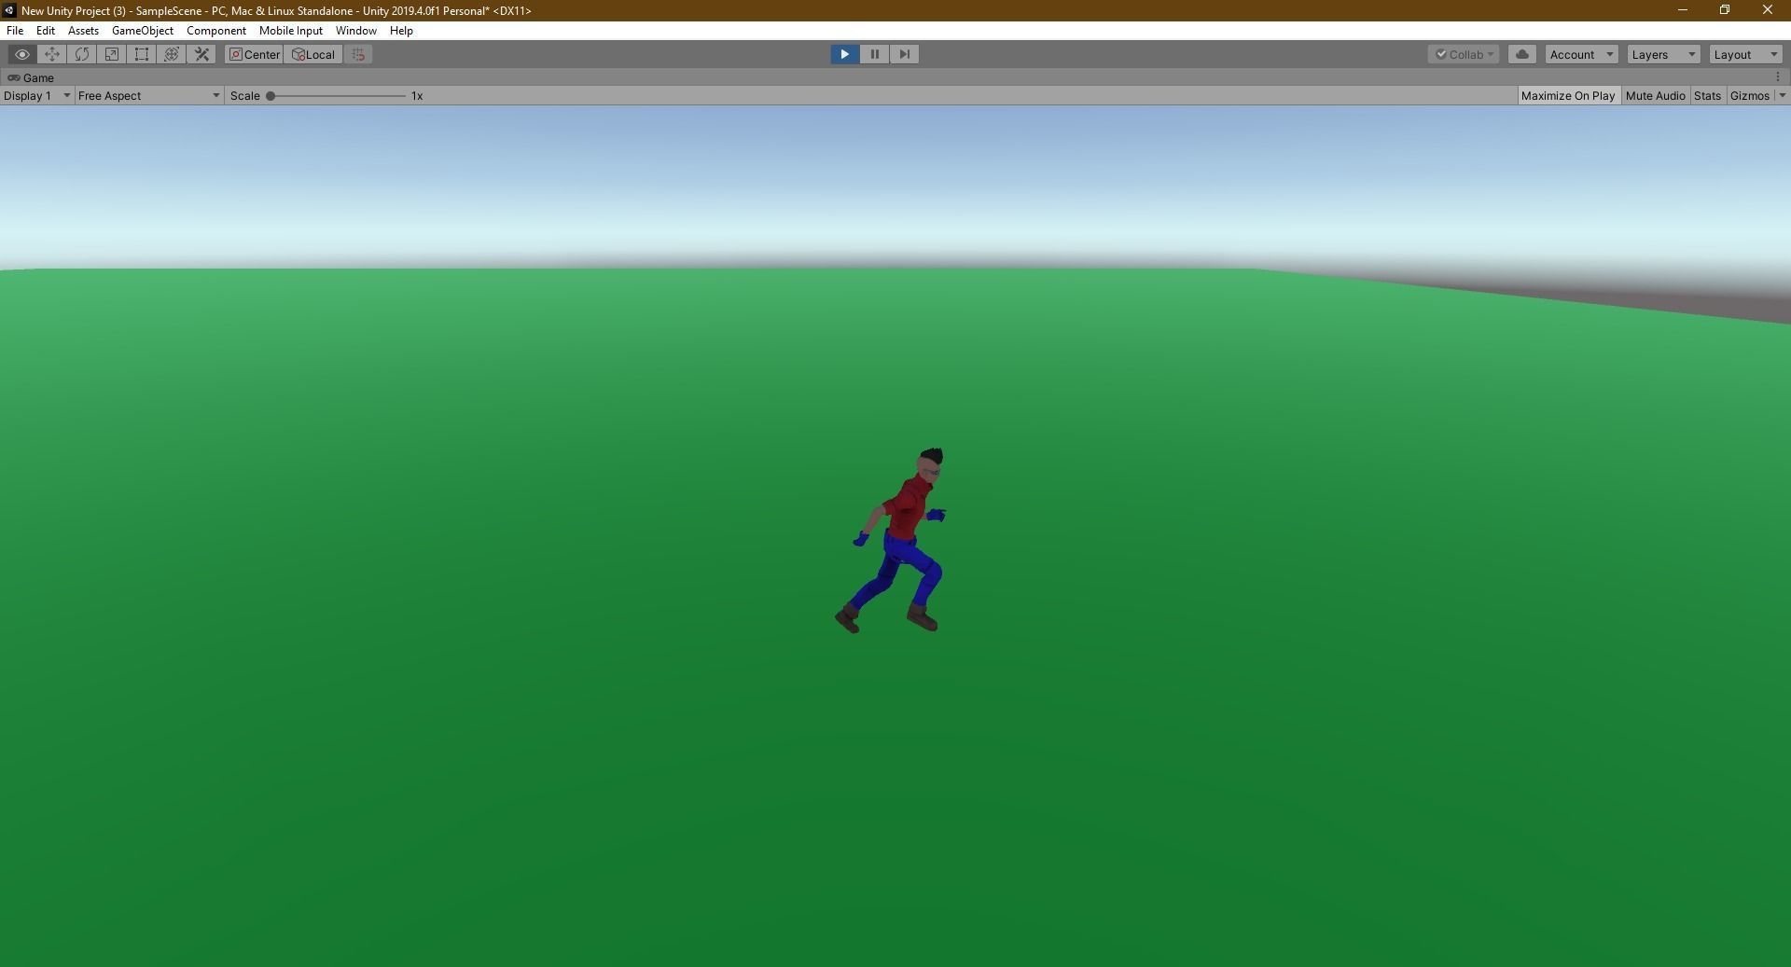Open Unity Services cloud icon

point(1522,54)
